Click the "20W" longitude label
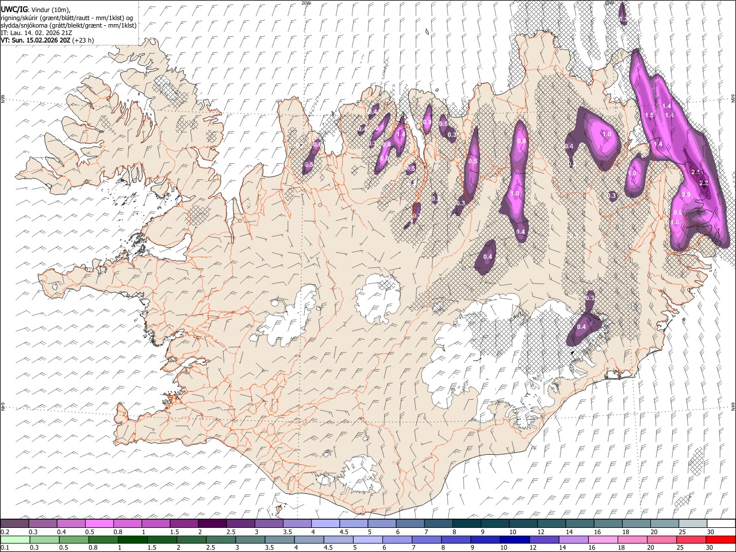 (x=305, y=3)
